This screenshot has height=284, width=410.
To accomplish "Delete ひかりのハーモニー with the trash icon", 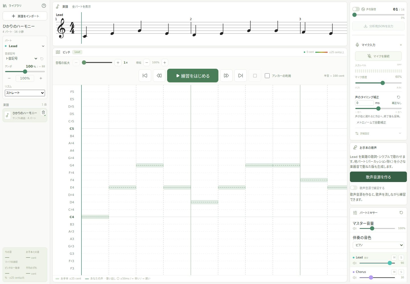I will point(43,112).
